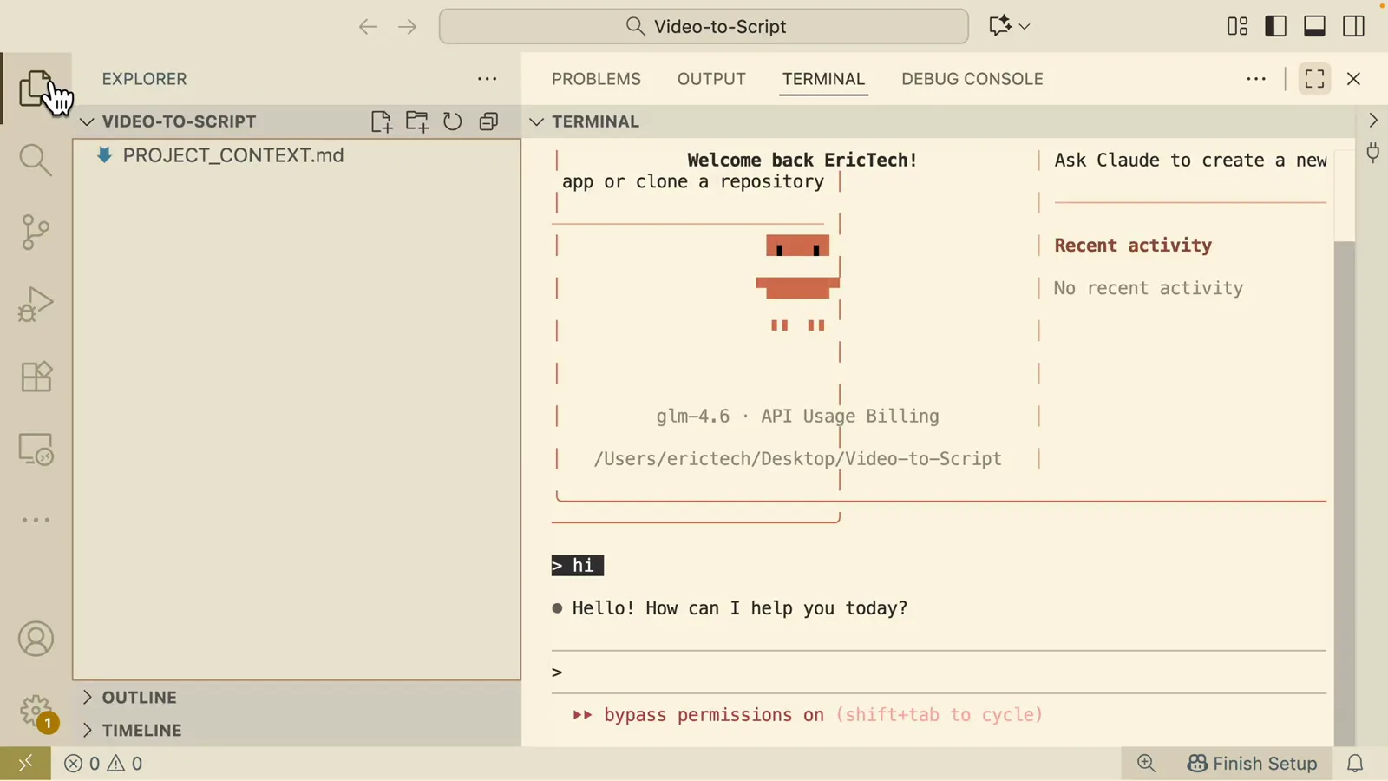Image resolution: width=1388 pixels, height=781 pixels.
Task: Open the Extensions view
Action: [x=36, y=377]
